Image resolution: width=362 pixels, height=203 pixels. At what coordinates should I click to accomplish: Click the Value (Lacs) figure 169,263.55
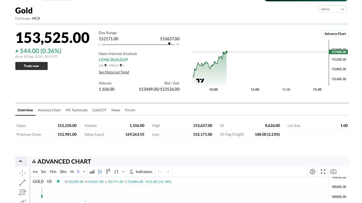(135, 134)
